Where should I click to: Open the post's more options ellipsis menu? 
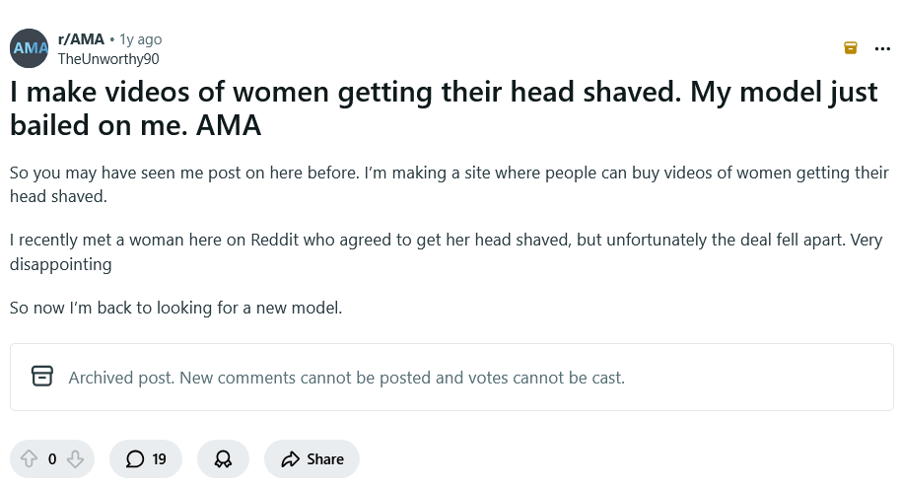[x=882, y=47]
